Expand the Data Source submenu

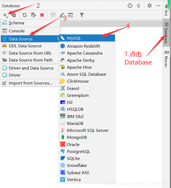pos(30,39)
